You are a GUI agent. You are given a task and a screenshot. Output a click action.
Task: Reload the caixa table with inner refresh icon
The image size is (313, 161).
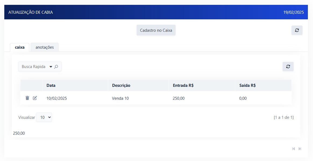pos(288,66)
